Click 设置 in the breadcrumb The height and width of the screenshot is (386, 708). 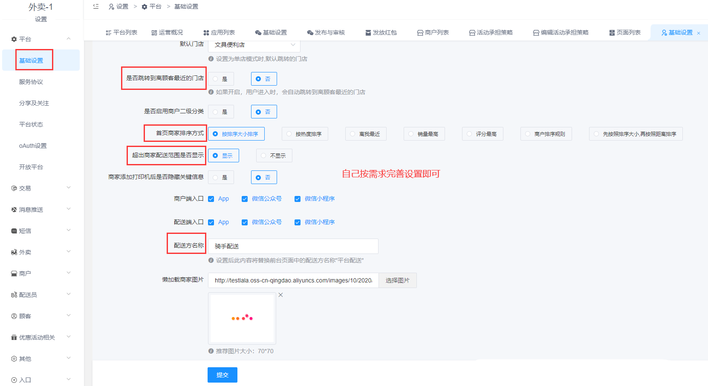click(122, 7)
